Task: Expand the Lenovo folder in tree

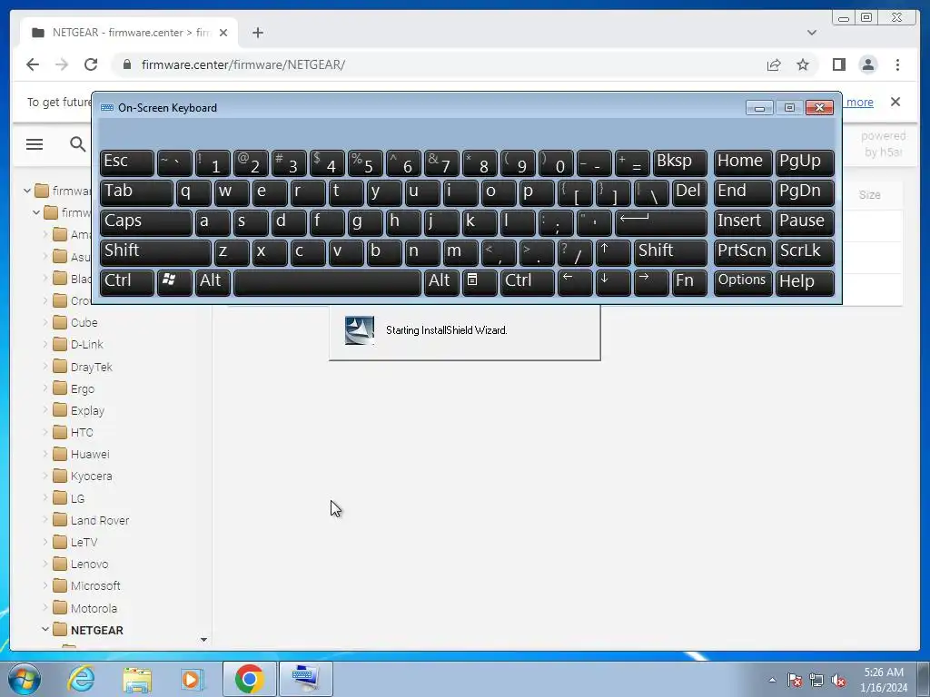Action: 45,564
